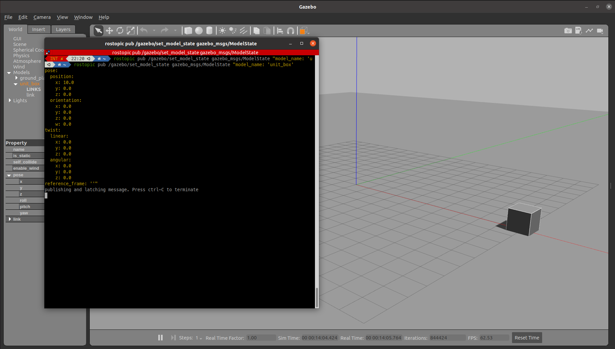Select GUI in the world tree
The image size is (615, 349).
tap(17, 39)
